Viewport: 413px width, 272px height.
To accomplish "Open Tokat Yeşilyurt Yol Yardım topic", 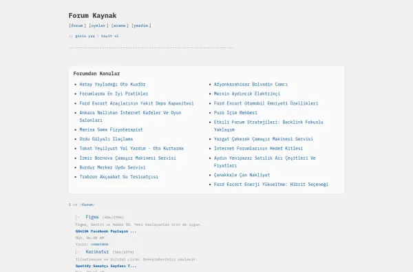I will (x=131, y=148).
